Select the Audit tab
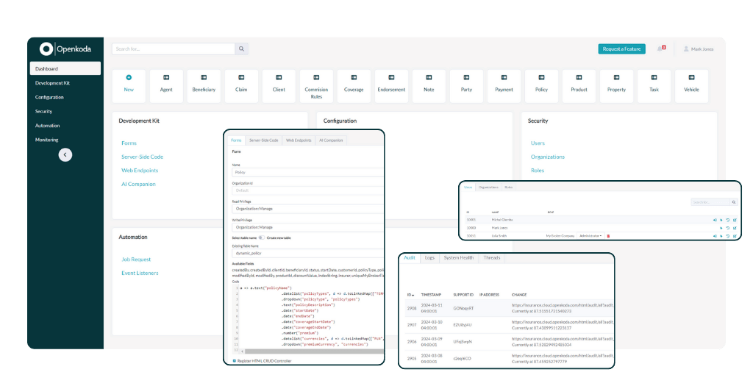 point(409,258)
